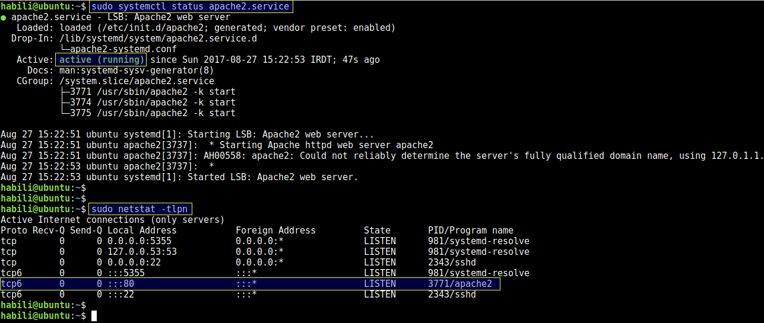The width and height of the screenshot is (764, 323).
Task: Click the "127.0.0.53:53" local address
Action: pyautogui.click(x=142, y=252)
